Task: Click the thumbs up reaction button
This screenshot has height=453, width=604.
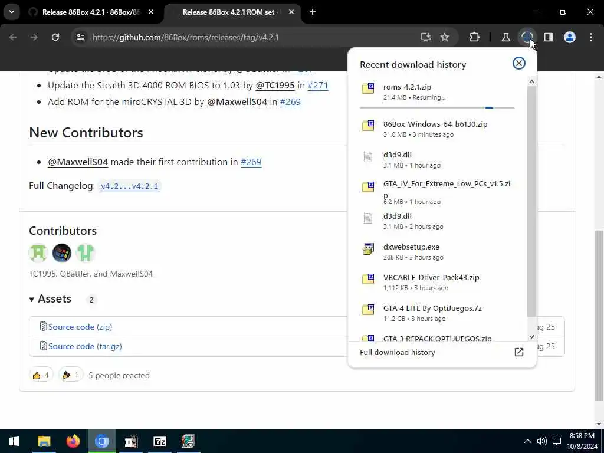Action: coord(41,375)
